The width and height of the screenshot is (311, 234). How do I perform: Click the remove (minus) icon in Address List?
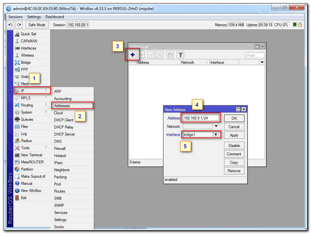coord(141,55)
